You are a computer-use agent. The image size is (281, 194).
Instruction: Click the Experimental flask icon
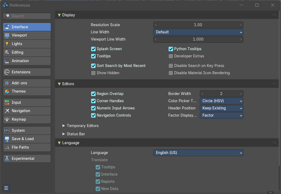click(x=7, y=159)
